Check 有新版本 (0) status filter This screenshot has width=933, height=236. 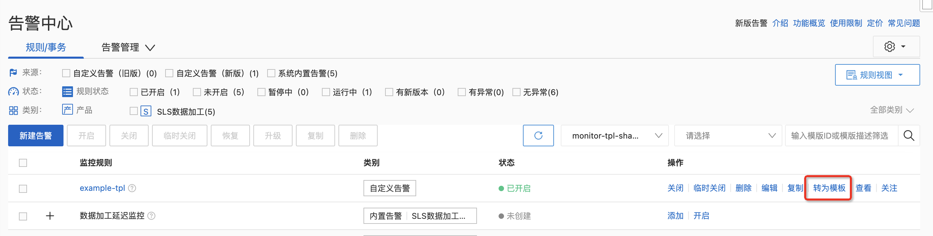[389, 92]
